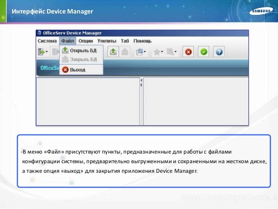The image size is (278, 209).
Task: Open the Система menu
Action: [47, 41]
